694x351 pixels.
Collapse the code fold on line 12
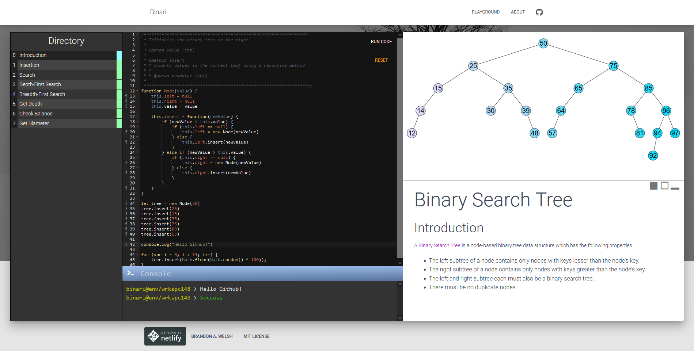click(x=137, y=91)
